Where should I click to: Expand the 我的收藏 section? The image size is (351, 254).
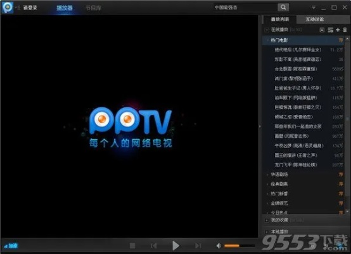(x=266, y=220)
